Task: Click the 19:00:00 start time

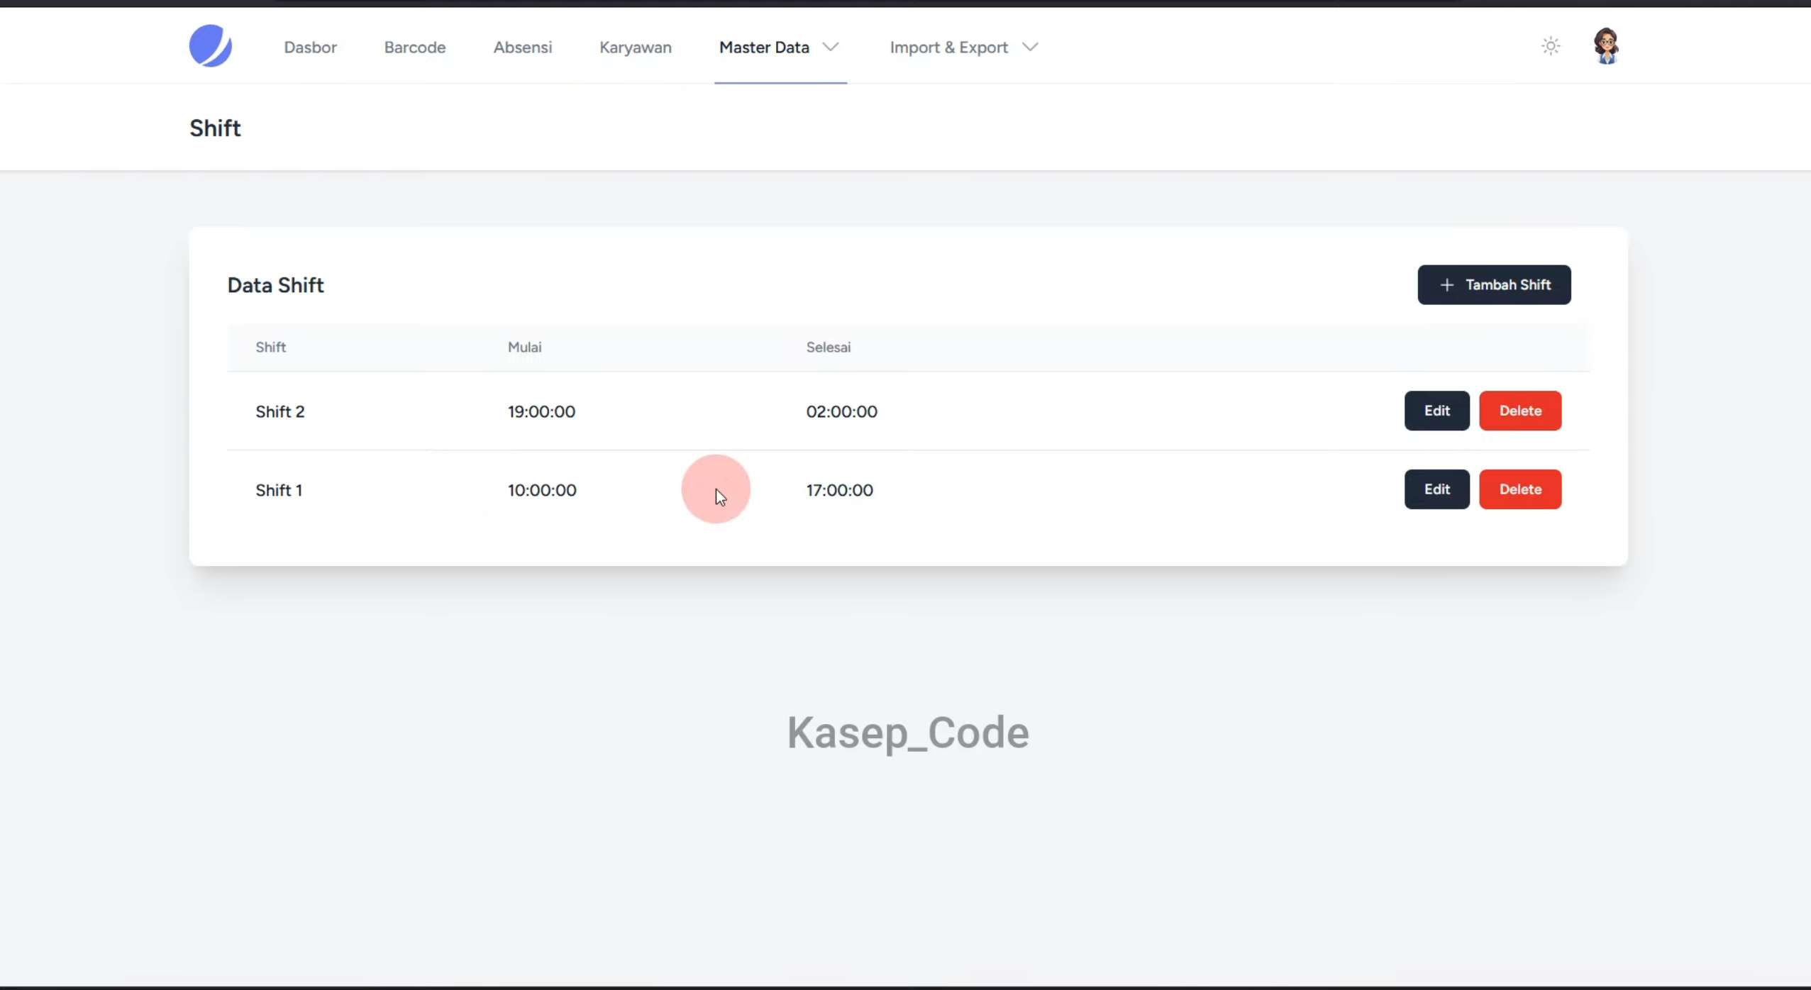Action: click(x=541, y=412)
